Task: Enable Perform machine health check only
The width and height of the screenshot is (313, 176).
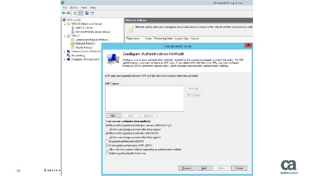Action: (107, 153)
